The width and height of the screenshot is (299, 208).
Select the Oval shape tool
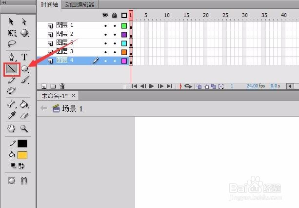pos(24,68)
